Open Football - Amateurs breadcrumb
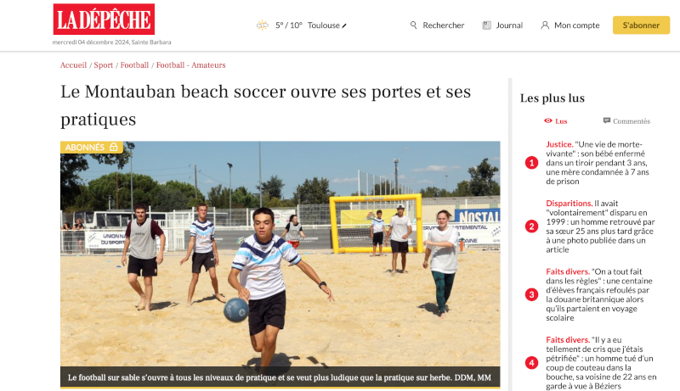Screen dimensions: 680x391 coord(190,64)
